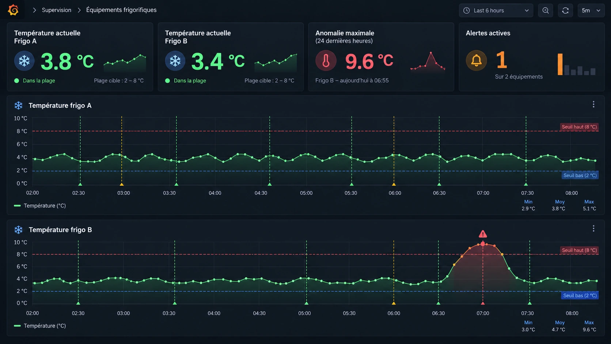Click Moy 3.8 °C in frigo A legend
611x344 pixels.
(559, 205)
